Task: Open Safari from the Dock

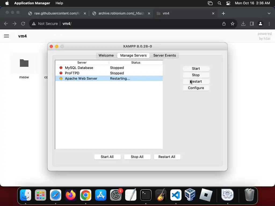Action: [x=56, y=195]
